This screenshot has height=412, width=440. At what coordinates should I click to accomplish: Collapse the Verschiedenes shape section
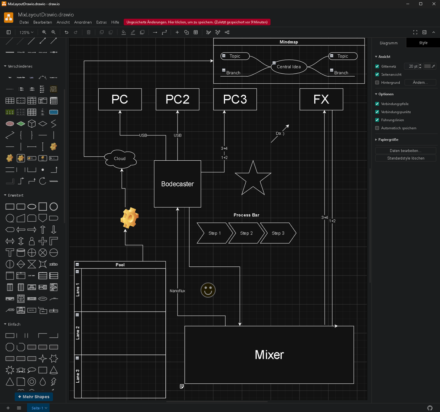point(18,66)
